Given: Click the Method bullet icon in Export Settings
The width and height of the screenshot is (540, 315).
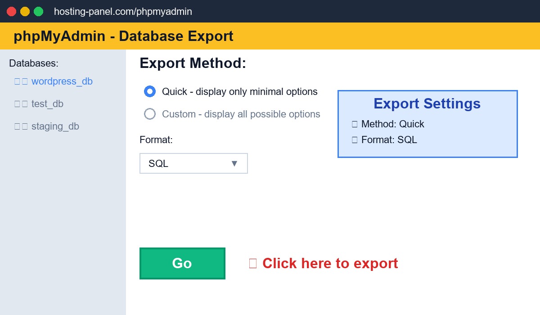Looking at the screenshot, I should 355,124.
